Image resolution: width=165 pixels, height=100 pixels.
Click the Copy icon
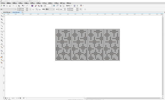(x=16, y=6)
